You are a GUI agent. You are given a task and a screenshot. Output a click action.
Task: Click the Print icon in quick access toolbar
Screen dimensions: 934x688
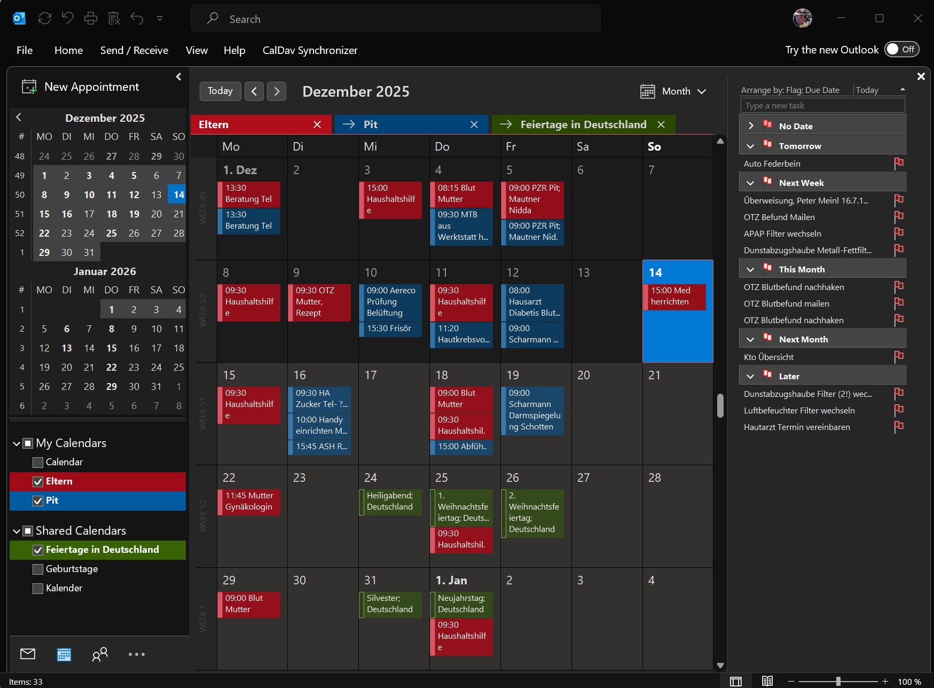coord(91,19)
